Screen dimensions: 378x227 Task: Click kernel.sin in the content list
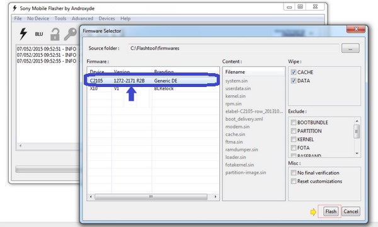pyautogui.click(x=235, y=96)
